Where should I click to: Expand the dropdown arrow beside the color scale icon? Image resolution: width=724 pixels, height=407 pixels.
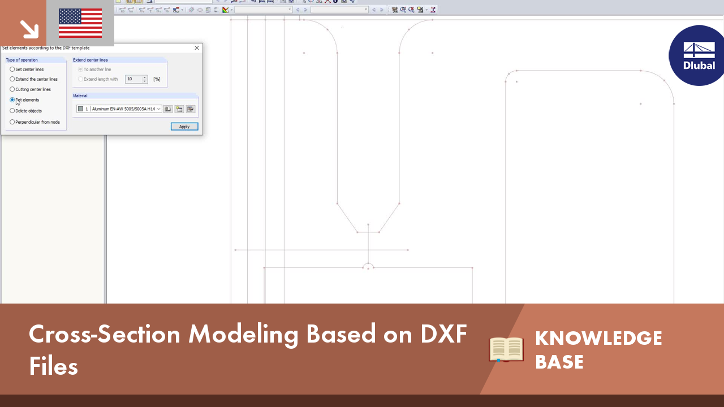click(230, 10)
